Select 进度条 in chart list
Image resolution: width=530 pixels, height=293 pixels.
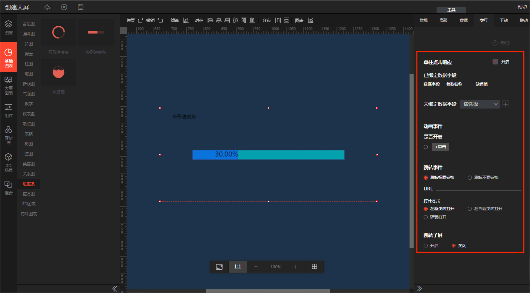pos(29,184)
